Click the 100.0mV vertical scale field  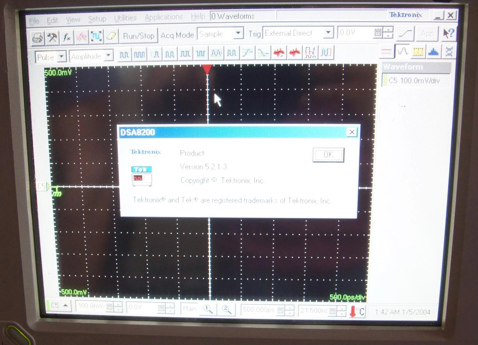click(91, 306)
